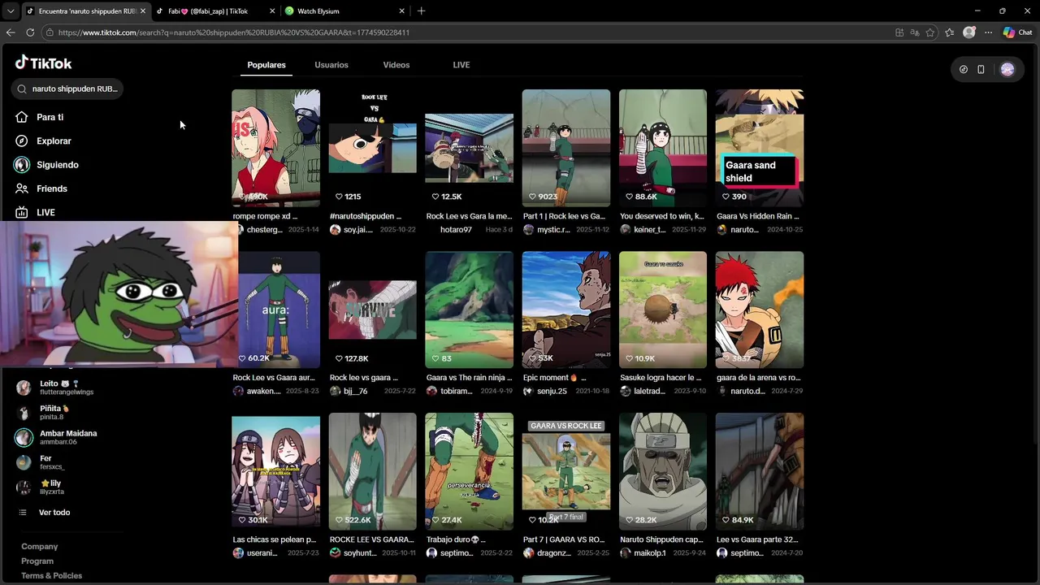Open the 'Rock lee vs gaara' 127.8K video
The image size is (1040, 585).
click(372, 310)
